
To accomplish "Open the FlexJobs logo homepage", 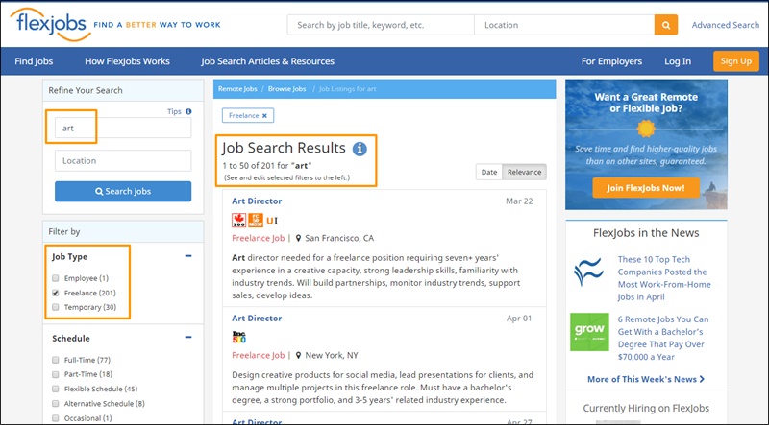I will tap(51, 24).
